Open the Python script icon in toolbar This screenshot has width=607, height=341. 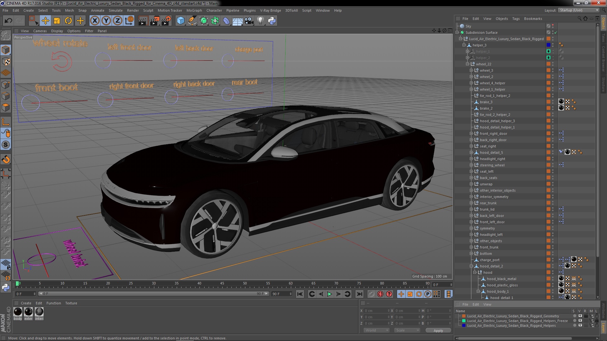coord(272,21)
